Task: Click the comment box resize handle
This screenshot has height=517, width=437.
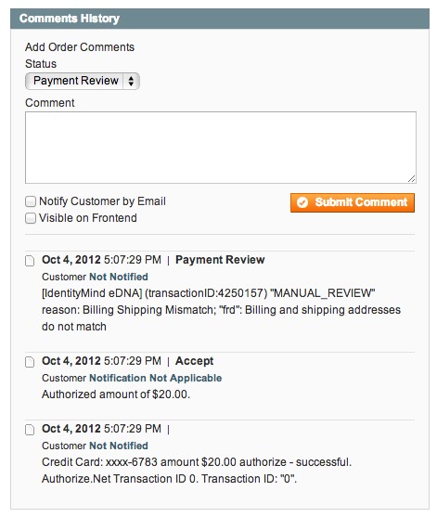Action: pos(411,179)
